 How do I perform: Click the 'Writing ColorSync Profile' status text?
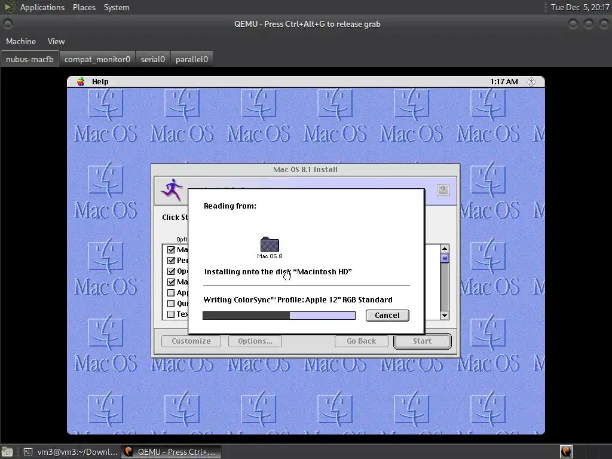[x=298, y=300]
